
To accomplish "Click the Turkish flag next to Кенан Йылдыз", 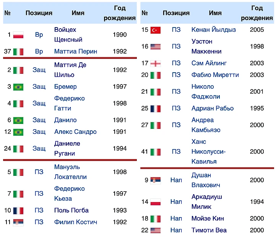I will point(156,30).
